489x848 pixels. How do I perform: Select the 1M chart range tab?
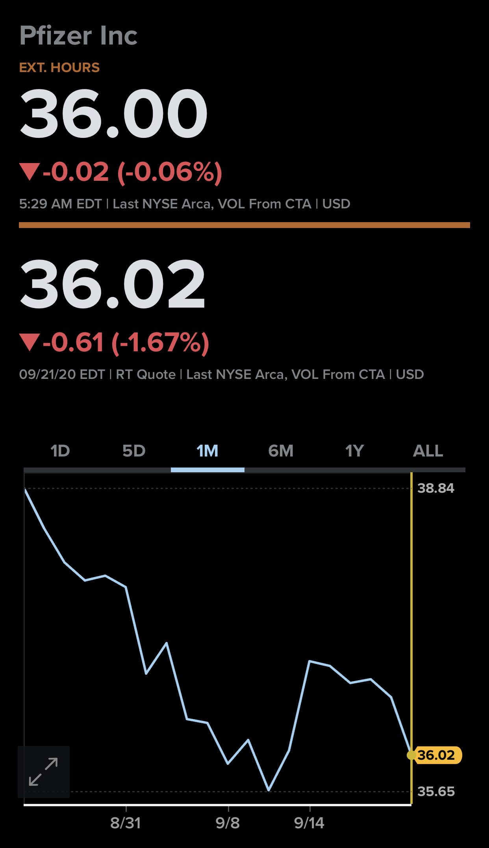[207, 451]
